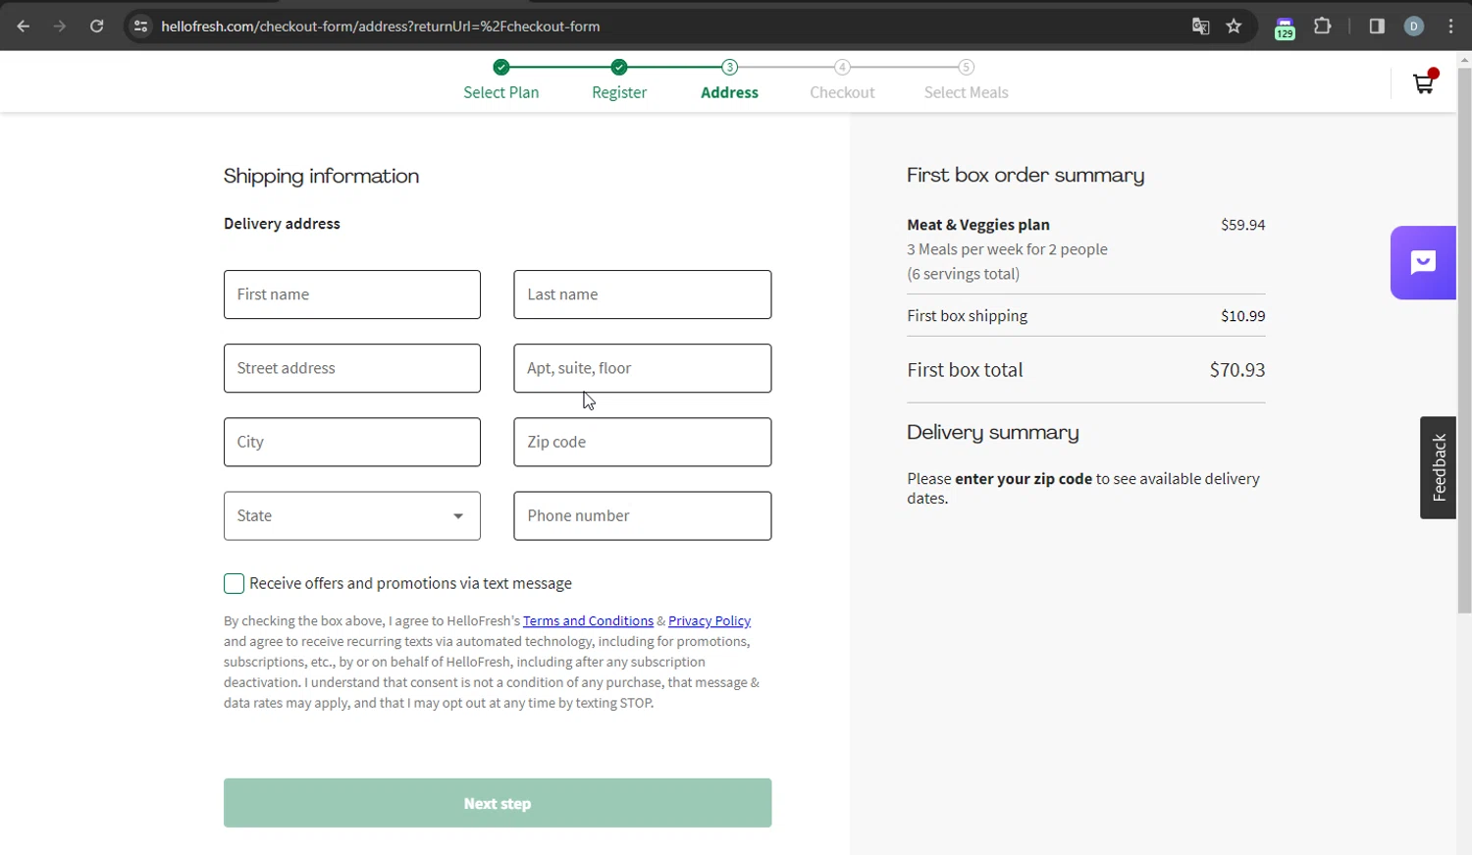Open the green calendar extension icon
Image resolution: width=1472 pixels, height=855 pixels.
point(1285,28)
